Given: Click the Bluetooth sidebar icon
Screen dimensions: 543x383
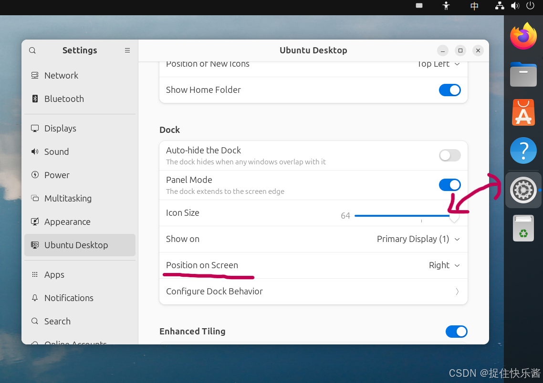Looking at the screenshot, I should (x=35, y=99).
